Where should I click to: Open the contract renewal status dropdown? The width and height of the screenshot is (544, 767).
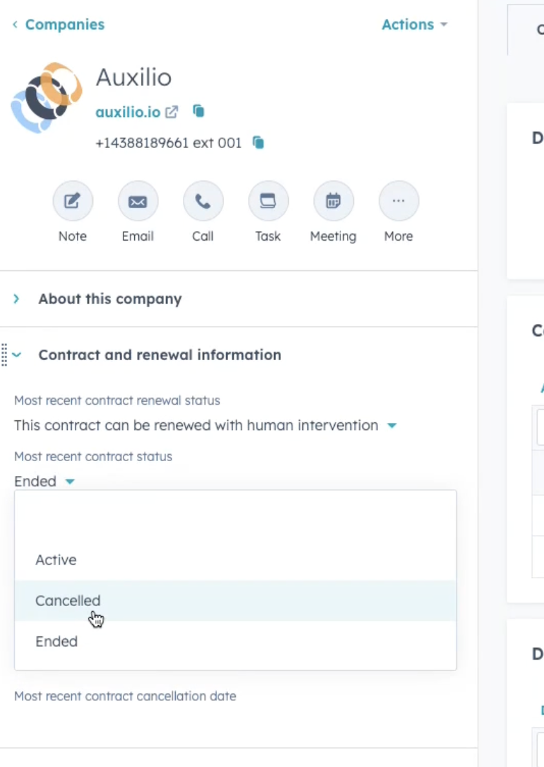click(x=205, y=425)
